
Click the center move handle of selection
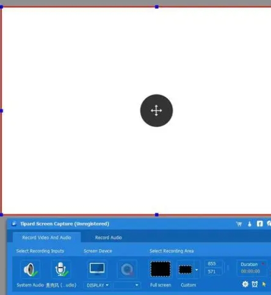click(156, 110)
